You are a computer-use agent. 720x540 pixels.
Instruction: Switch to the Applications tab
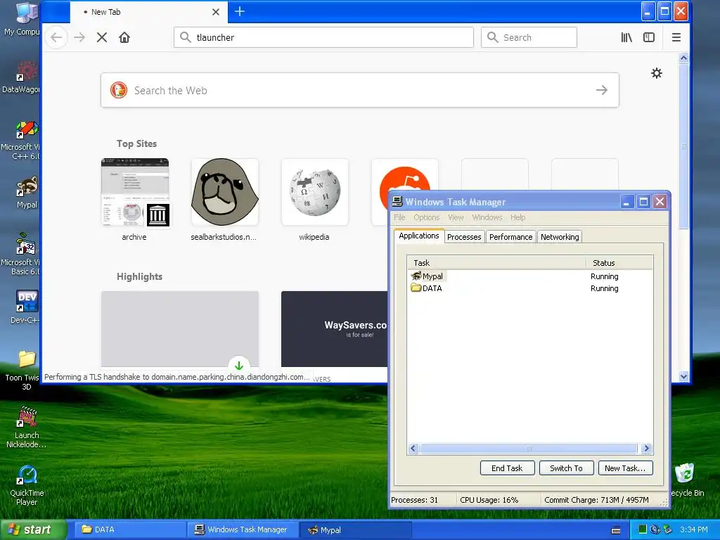tap(419, 236)
